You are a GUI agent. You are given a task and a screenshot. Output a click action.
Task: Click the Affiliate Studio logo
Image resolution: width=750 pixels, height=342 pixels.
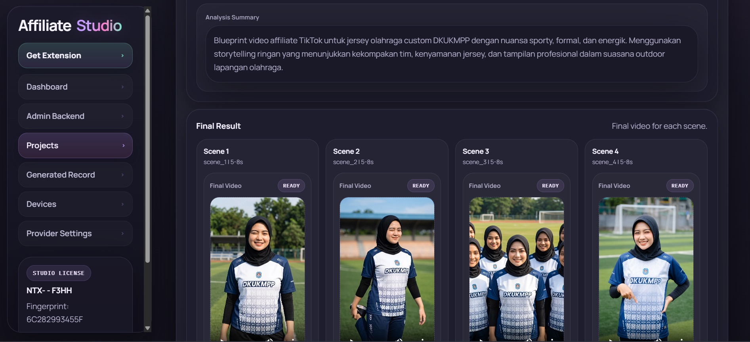point(70,26)
